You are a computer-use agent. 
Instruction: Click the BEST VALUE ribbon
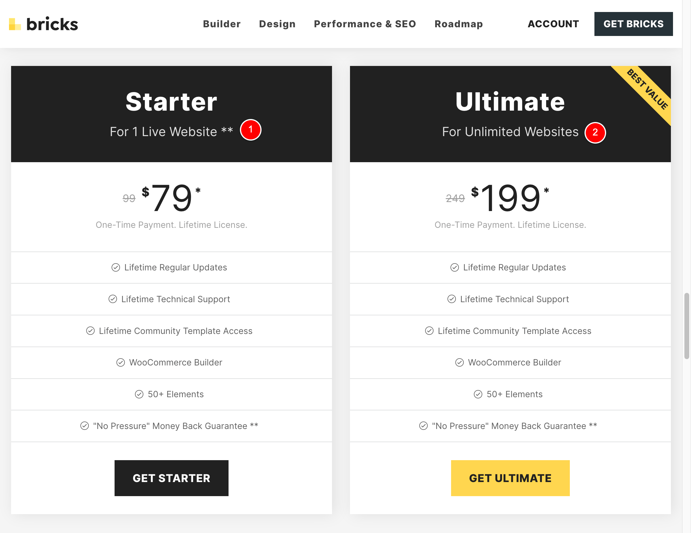tap(647, 90)
